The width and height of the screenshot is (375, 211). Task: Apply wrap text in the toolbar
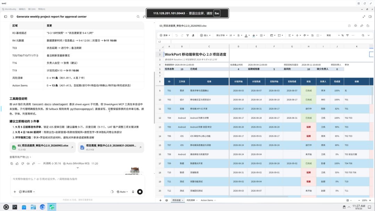tap(312, 35)
